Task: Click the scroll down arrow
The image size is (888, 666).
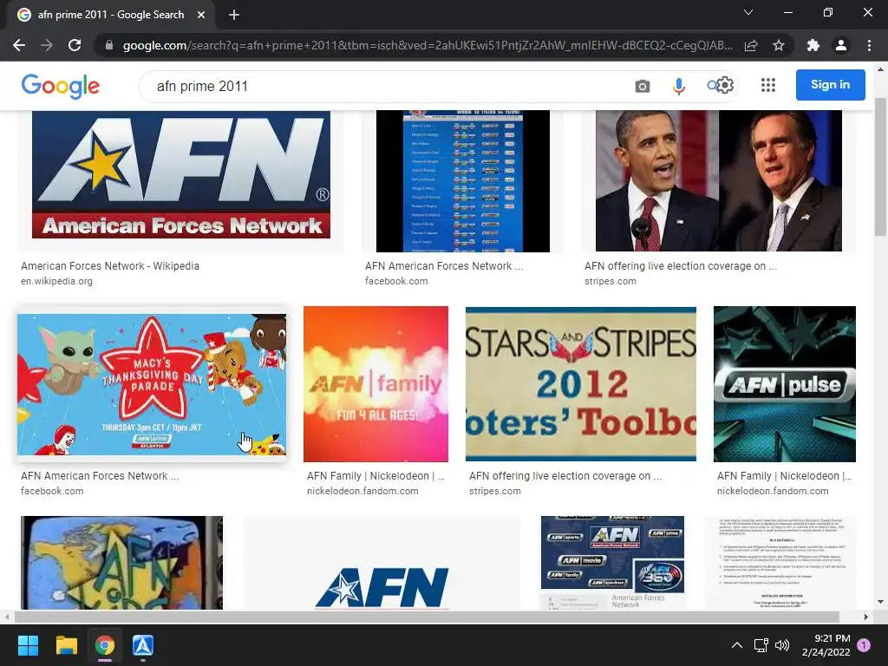Action: point(880,603)
